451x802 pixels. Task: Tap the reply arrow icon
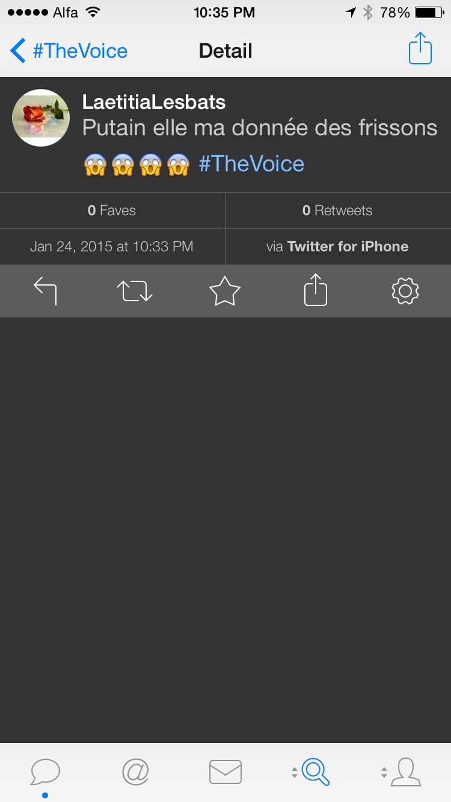click(45, 291)
